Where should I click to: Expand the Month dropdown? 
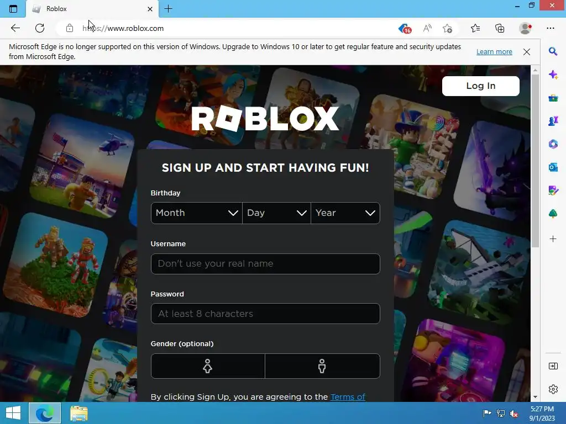197,213
